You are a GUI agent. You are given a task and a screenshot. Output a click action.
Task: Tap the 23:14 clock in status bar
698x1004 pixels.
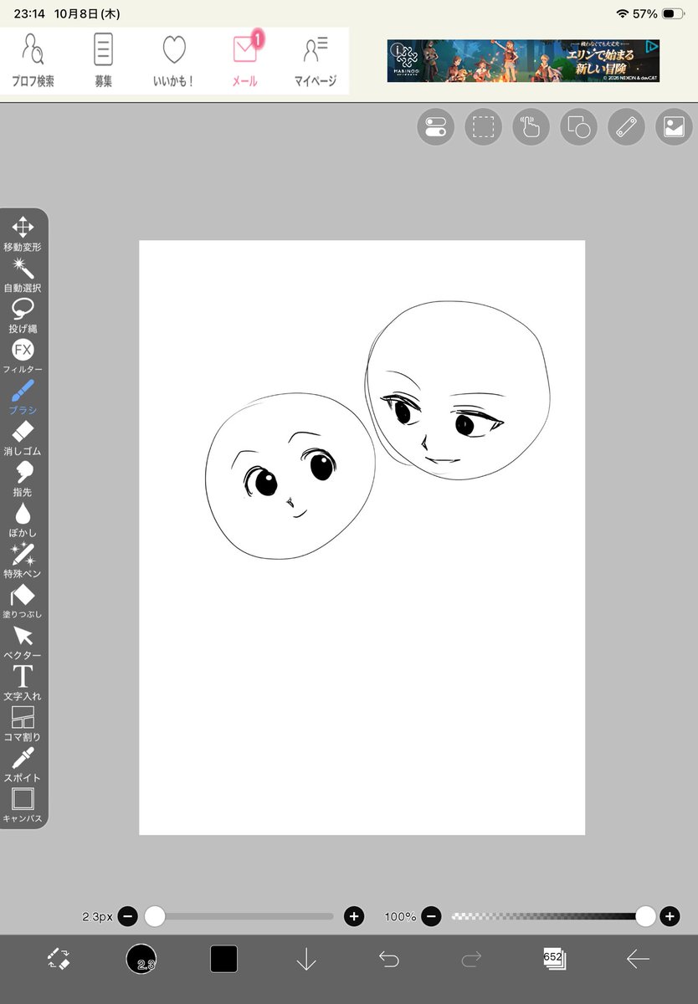(x=28, y=14)
